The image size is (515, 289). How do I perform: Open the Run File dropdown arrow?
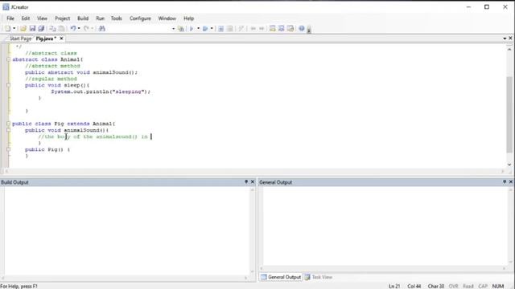212,29
